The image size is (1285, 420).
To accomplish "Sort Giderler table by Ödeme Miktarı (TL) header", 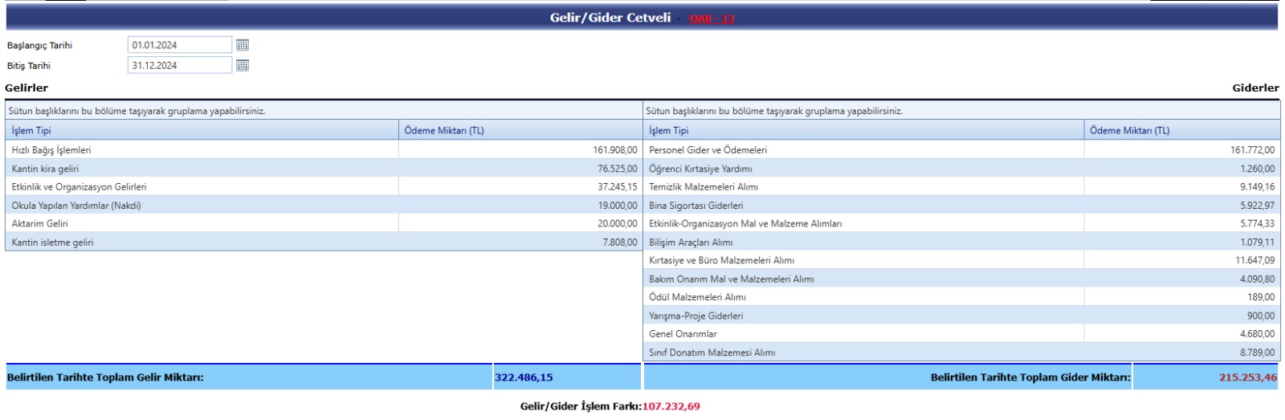I will coord(1129,130).
